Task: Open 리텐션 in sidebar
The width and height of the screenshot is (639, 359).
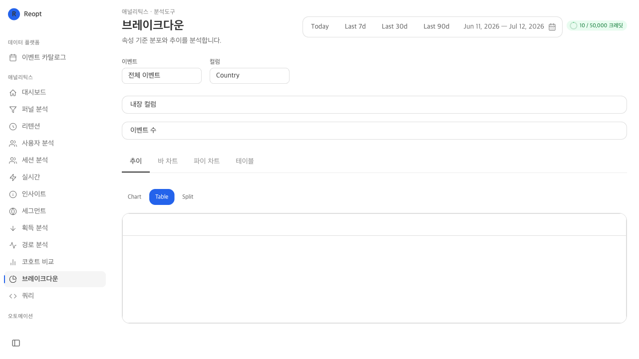Action: (54, 127)
